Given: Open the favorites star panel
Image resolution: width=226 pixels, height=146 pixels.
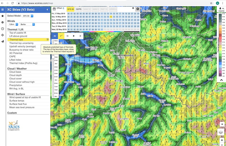Looking at the screenshot, I should (3, 16).
